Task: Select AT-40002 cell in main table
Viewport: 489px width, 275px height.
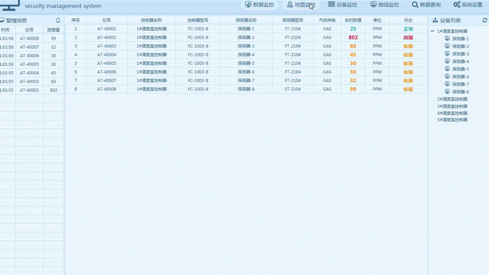Action: [107, 38]
